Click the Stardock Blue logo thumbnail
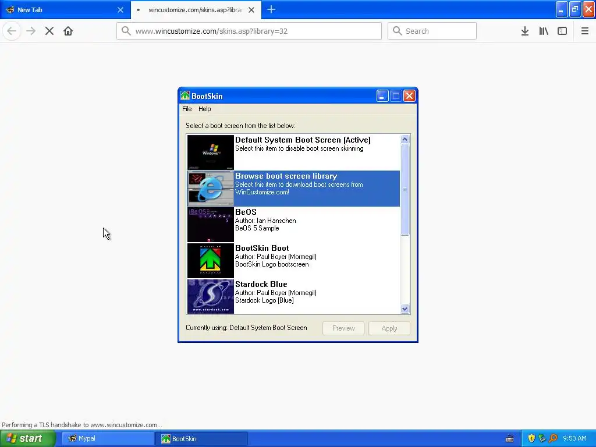596x447 pixels. (x=211, y=296)
